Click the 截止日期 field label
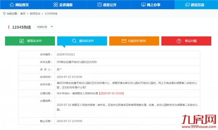The height and width of the screenshot is (130, 218). [x=46, y=121]
